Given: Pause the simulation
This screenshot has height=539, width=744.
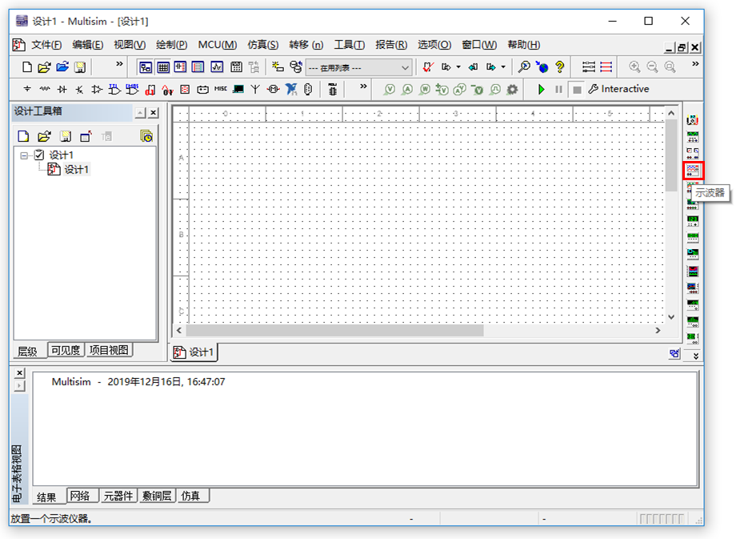Looking at the screenshot, I should 558,89.
